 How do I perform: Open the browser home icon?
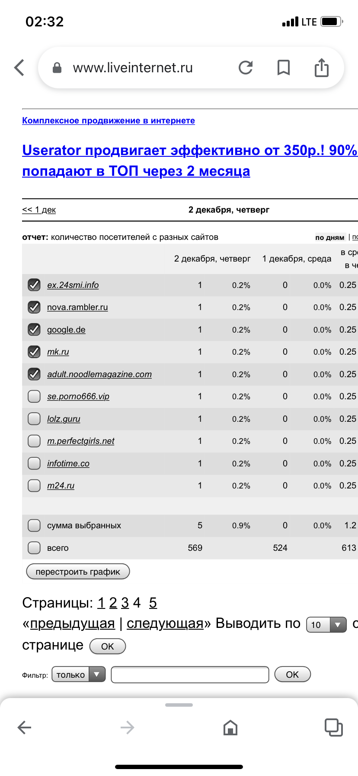tap(230, 727)
